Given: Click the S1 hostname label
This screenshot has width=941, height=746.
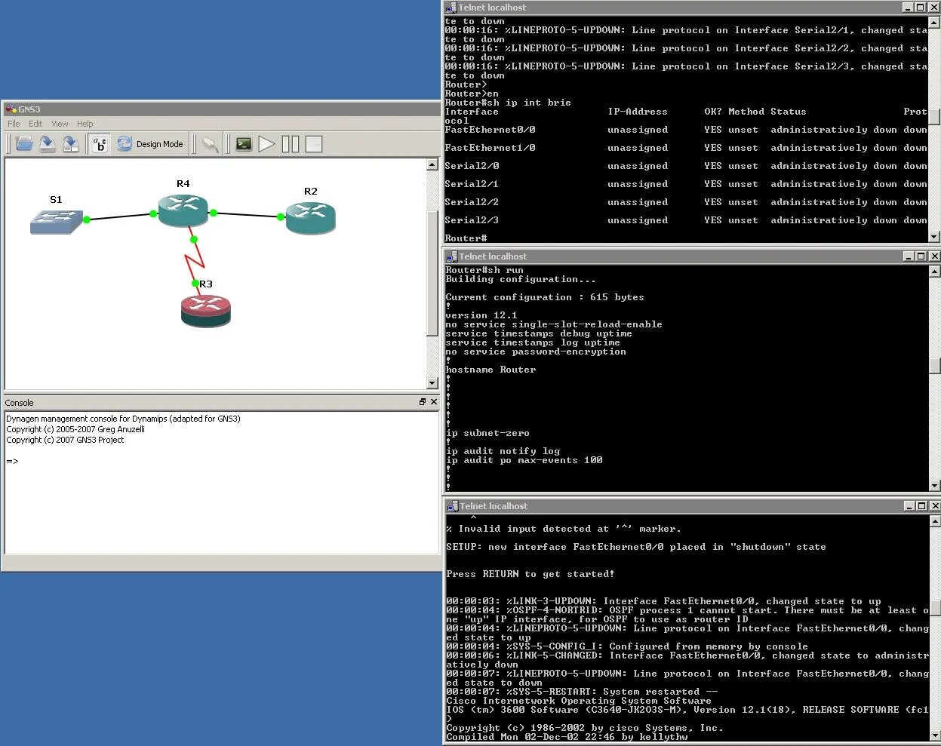Looking at the screenshot, I should click(56, 199).
